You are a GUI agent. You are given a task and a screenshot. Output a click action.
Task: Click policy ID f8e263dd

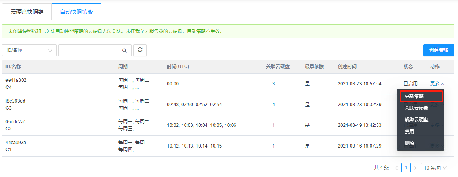(16, 101)
